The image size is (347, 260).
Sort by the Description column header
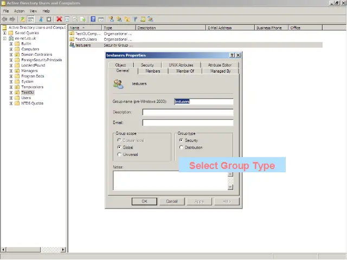pyautogui.click(x=171, y=28)
